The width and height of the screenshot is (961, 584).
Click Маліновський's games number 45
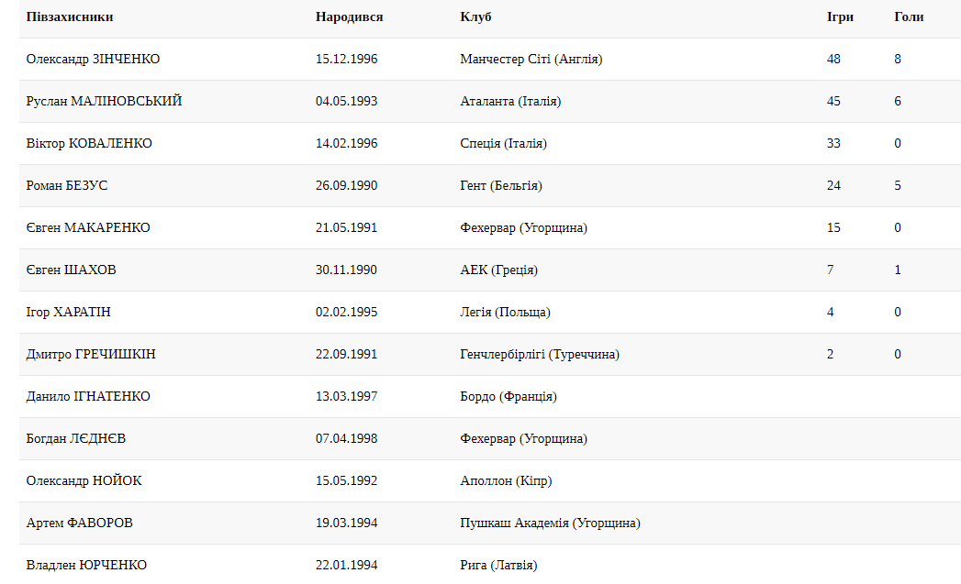[833, 101]
